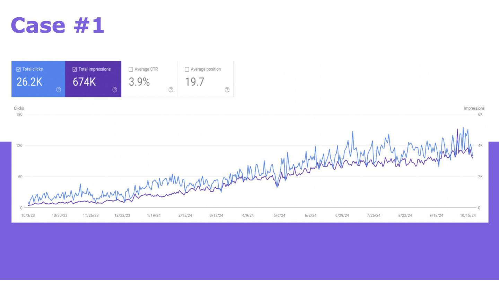Click the 6K impressions axis label
The width and height of the screenshot is (499, 281).
click(480, 114)
